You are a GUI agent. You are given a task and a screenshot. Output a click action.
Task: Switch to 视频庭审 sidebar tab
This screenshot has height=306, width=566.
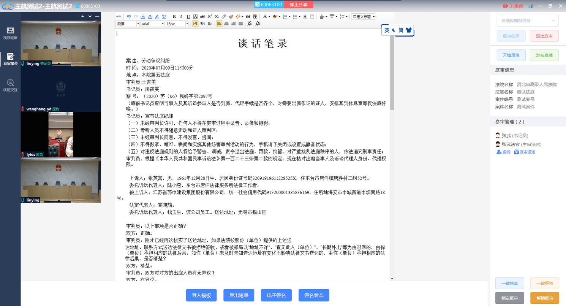[x=10, y=33]
